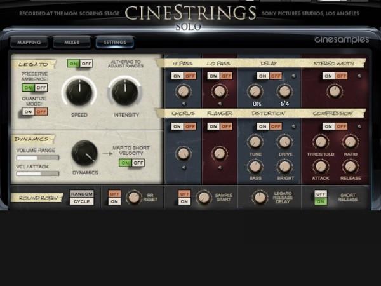Click the Distortion Drive knob

tap(284, 142)
